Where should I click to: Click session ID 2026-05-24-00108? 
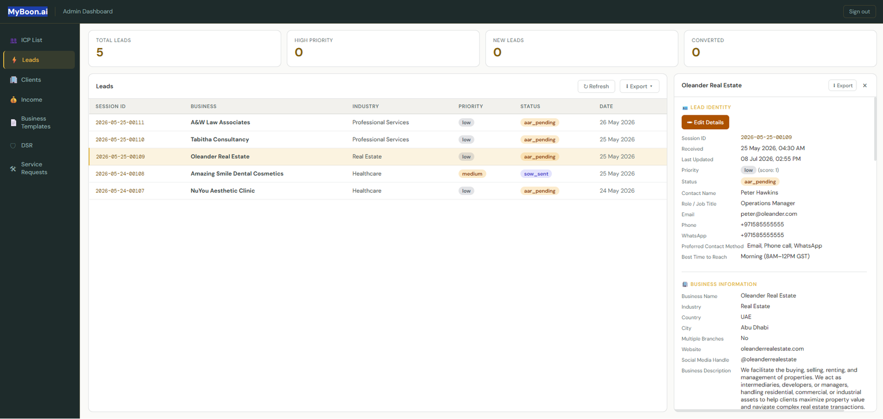coord(120,174)
